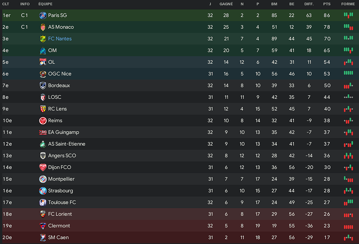Open the Bordeaux team page
Image resolution: width=359 pixels, height=244 pixels.
click(x=59, y=85)
